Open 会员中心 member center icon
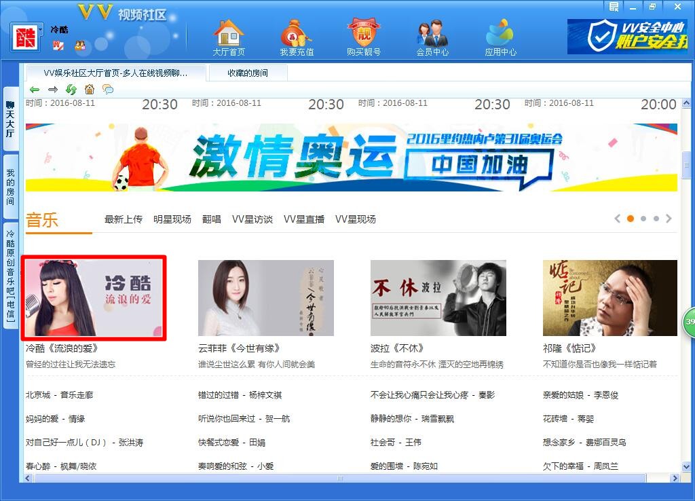 tap(432, 33)
